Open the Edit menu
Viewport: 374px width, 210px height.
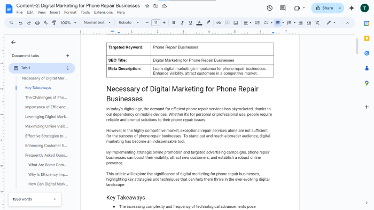pos(30,12)
